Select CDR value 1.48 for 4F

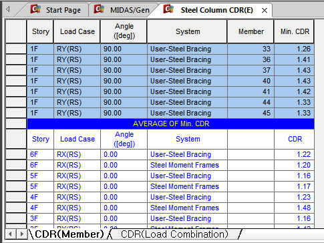click(x=295, y=208)
